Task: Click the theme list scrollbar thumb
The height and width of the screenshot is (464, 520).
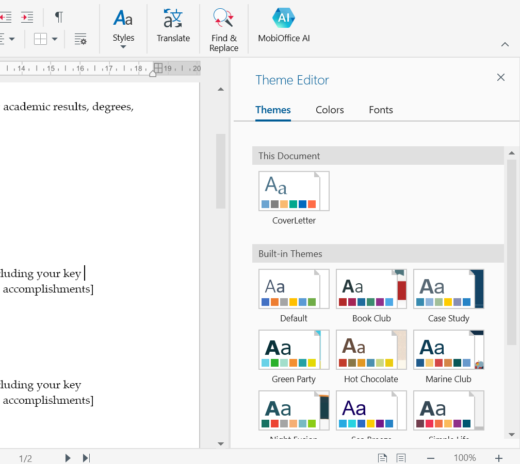Action: (512, 252)
